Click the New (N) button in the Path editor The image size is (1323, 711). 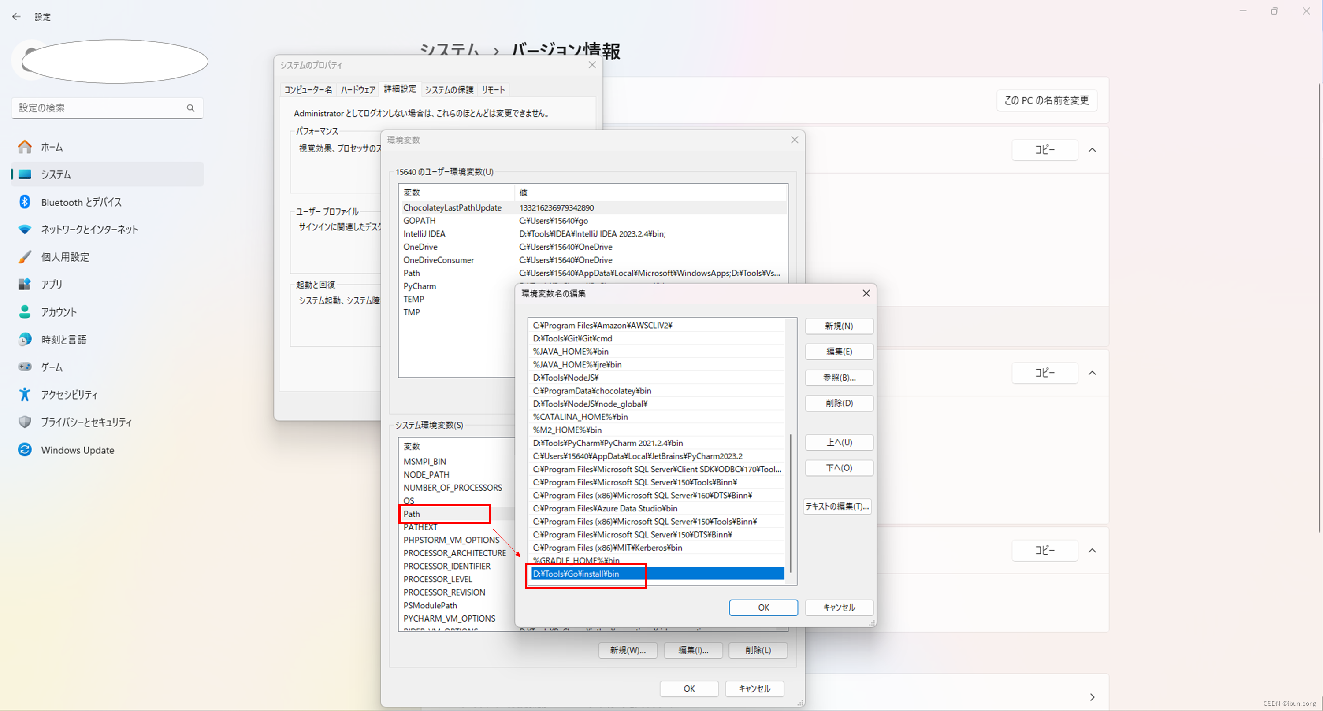coord(838,326)
